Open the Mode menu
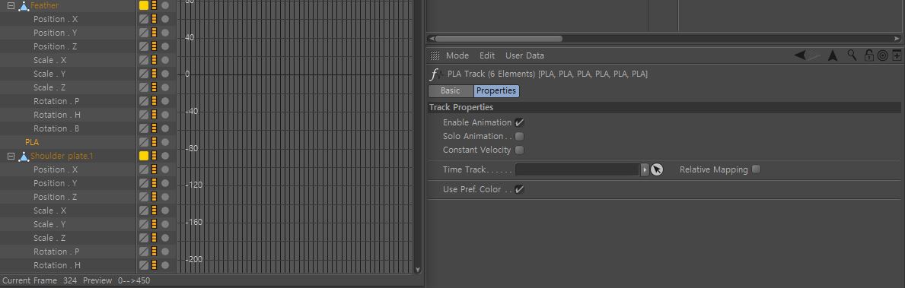The image size is (905, 288). point(457,56)
